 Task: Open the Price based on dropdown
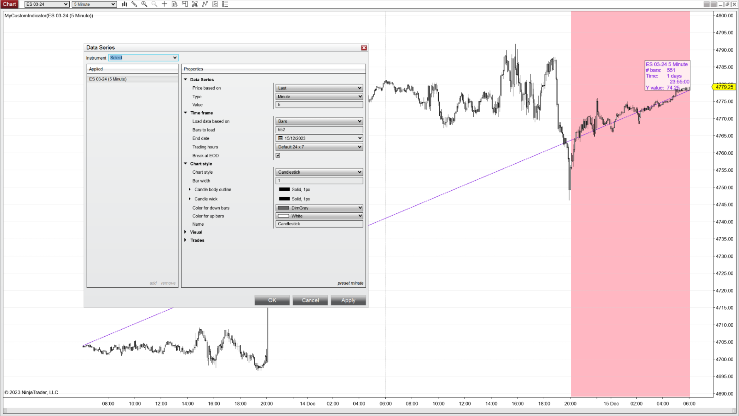(319, 88)
